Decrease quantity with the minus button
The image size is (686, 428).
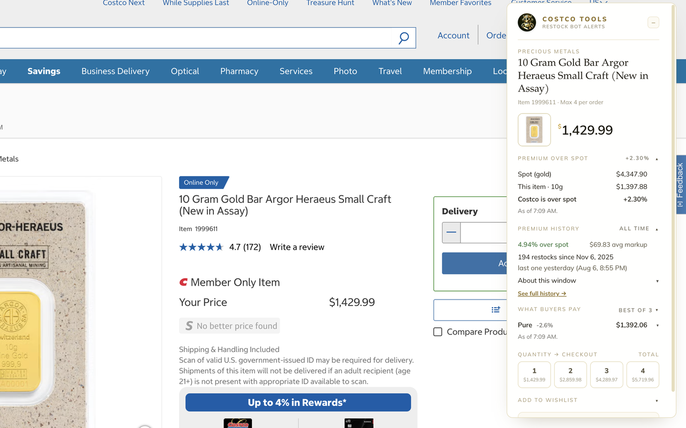(451, 232)
